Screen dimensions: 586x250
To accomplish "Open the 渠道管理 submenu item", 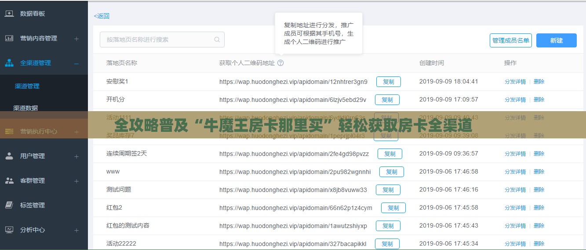I will (x=27, y=86).
